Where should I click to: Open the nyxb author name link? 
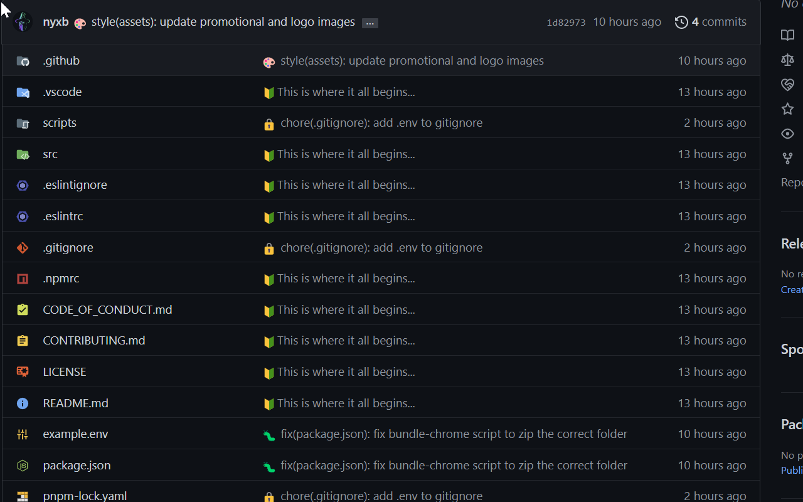(x=56, y=22)
